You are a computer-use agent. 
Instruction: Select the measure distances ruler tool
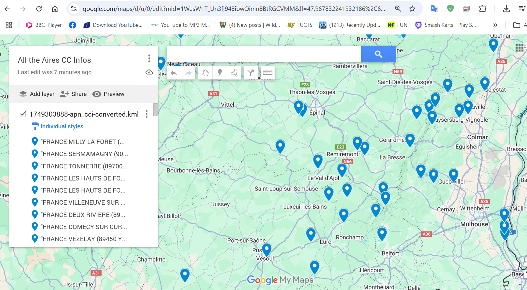tap(267, 73)
